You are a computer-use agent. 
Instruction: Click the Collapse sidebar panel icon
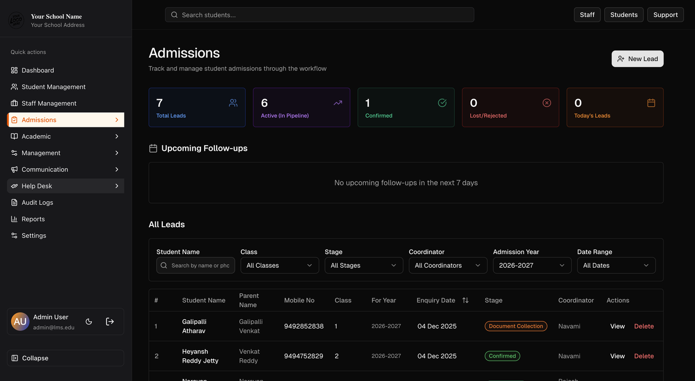pos(15,358)
